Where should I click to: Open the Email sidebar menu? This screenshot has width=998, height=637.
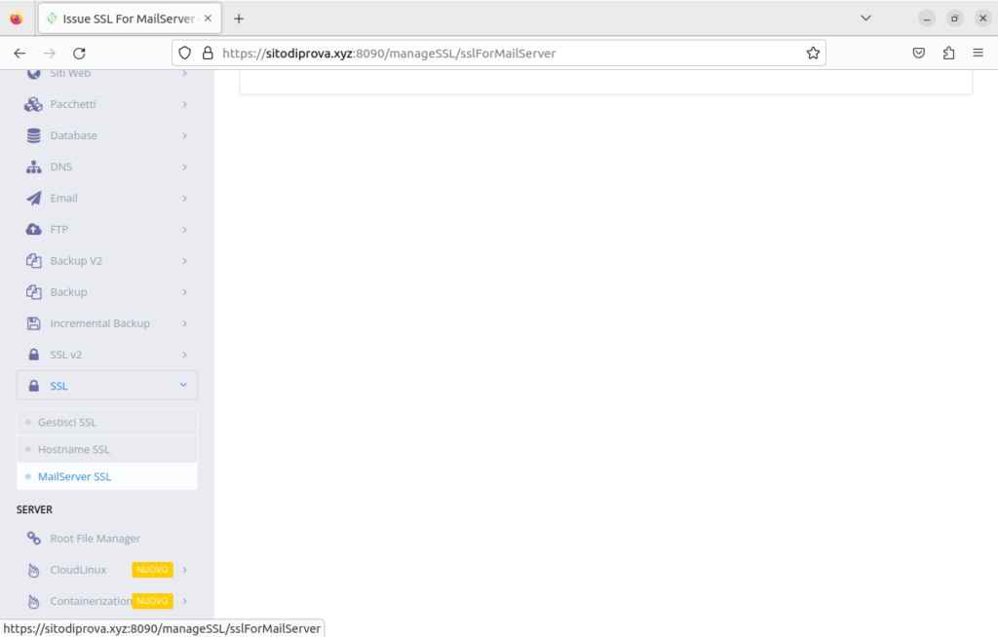107,198
